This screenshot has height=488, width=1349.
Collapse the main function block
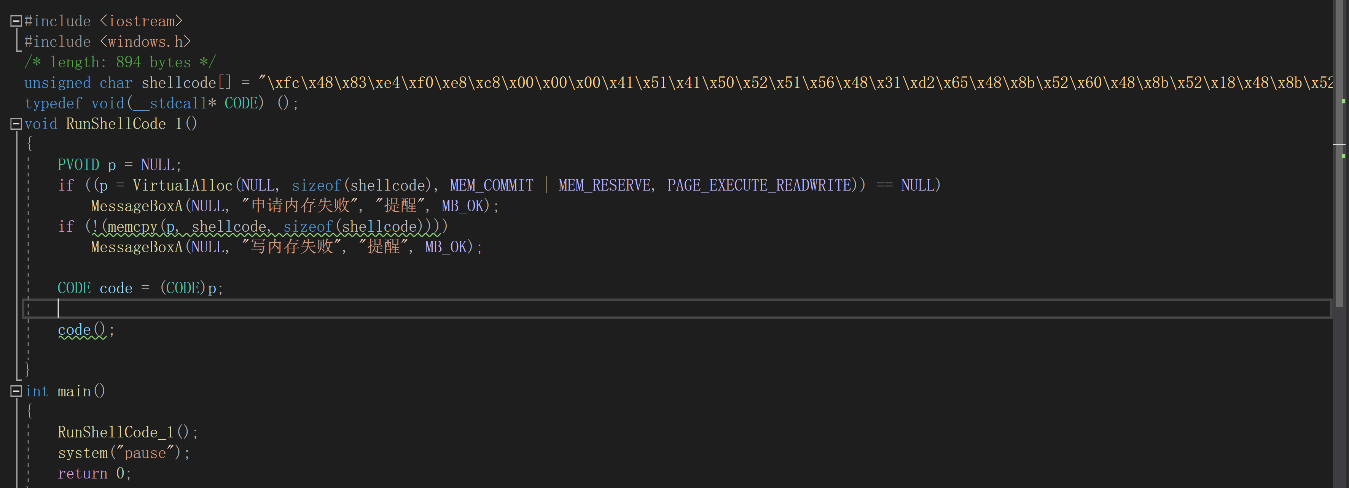coord(16,391)
